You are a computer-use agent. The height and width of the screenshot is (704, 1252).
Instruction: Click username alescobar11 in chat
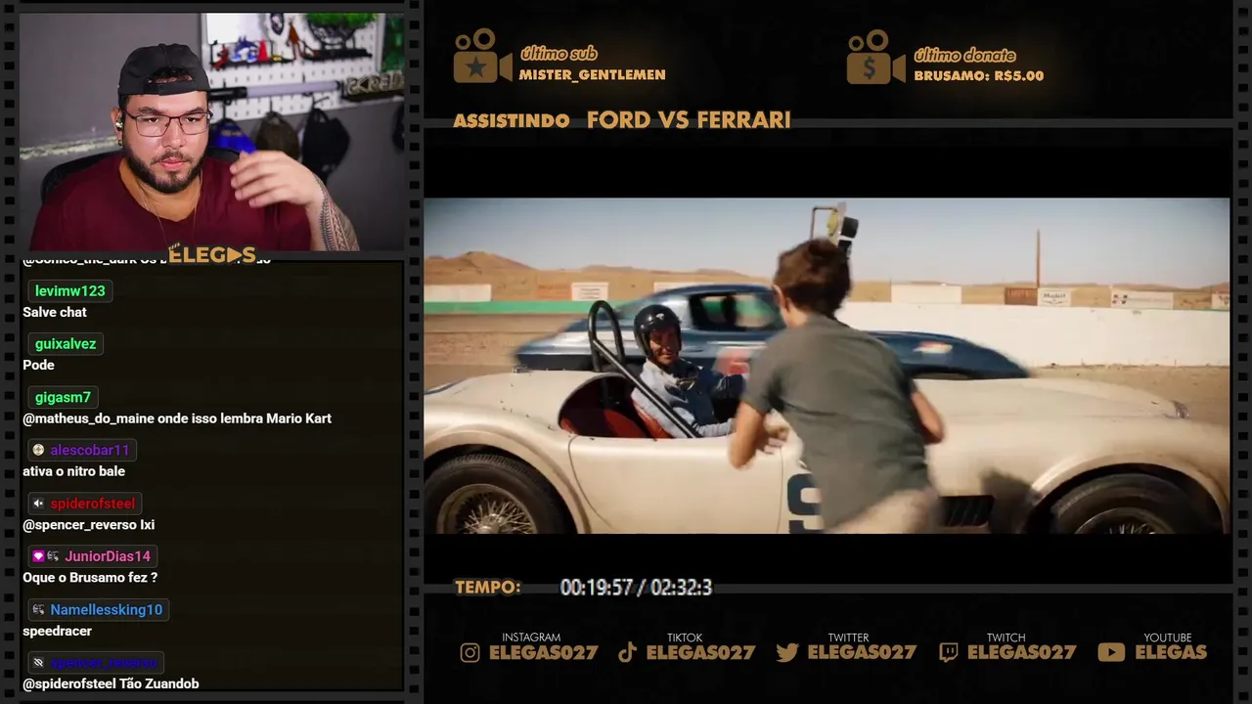[90, 450]
